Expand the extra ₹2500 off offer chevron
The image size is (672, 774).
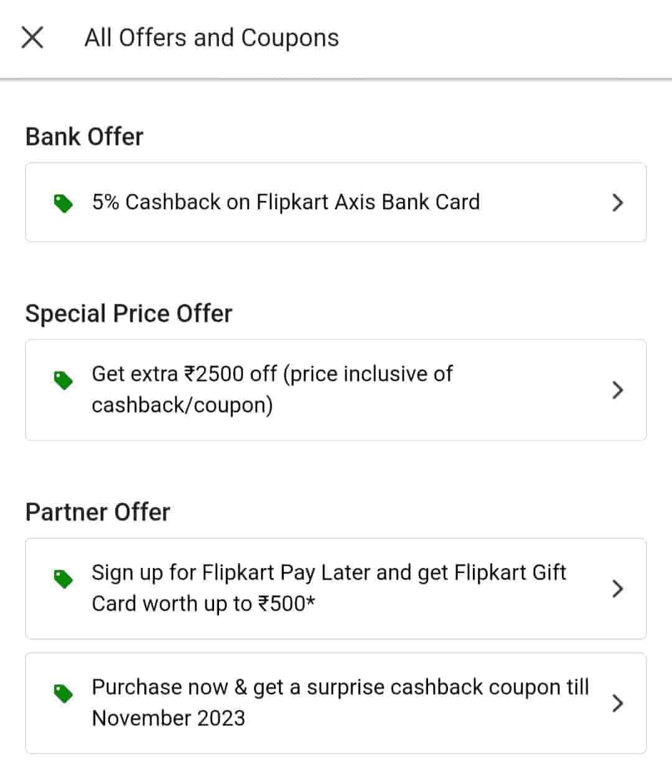pos(617,390)
